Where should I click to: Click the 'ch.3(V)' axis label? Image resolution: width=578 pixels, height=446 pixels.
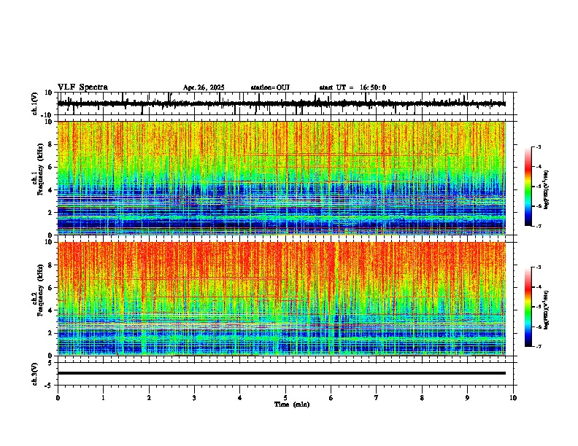tap(35, 374)
